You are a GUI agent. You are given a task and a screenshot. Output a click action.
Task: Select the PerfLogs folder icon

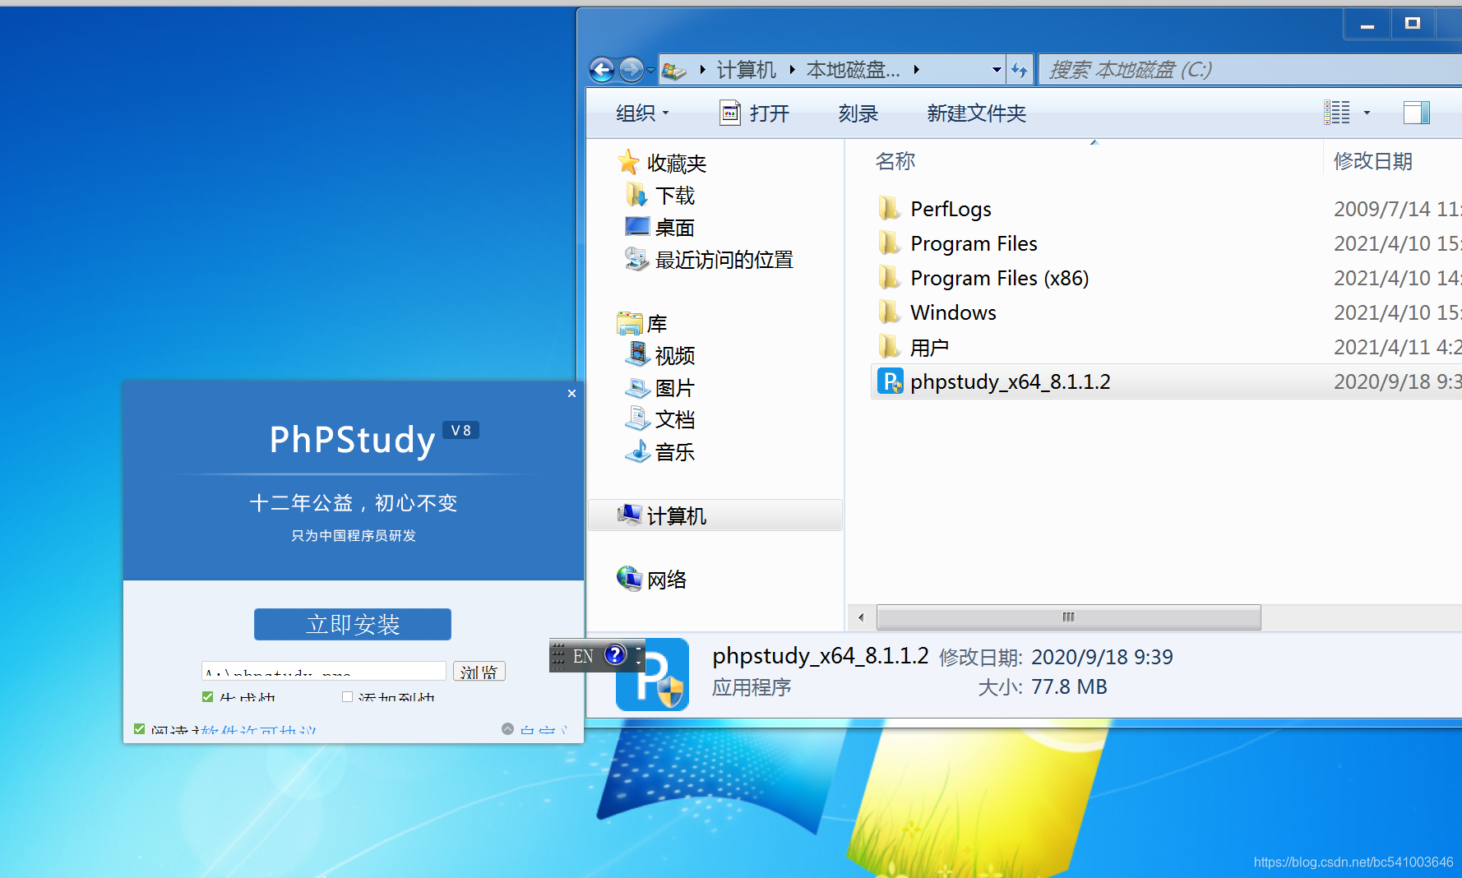889,209
